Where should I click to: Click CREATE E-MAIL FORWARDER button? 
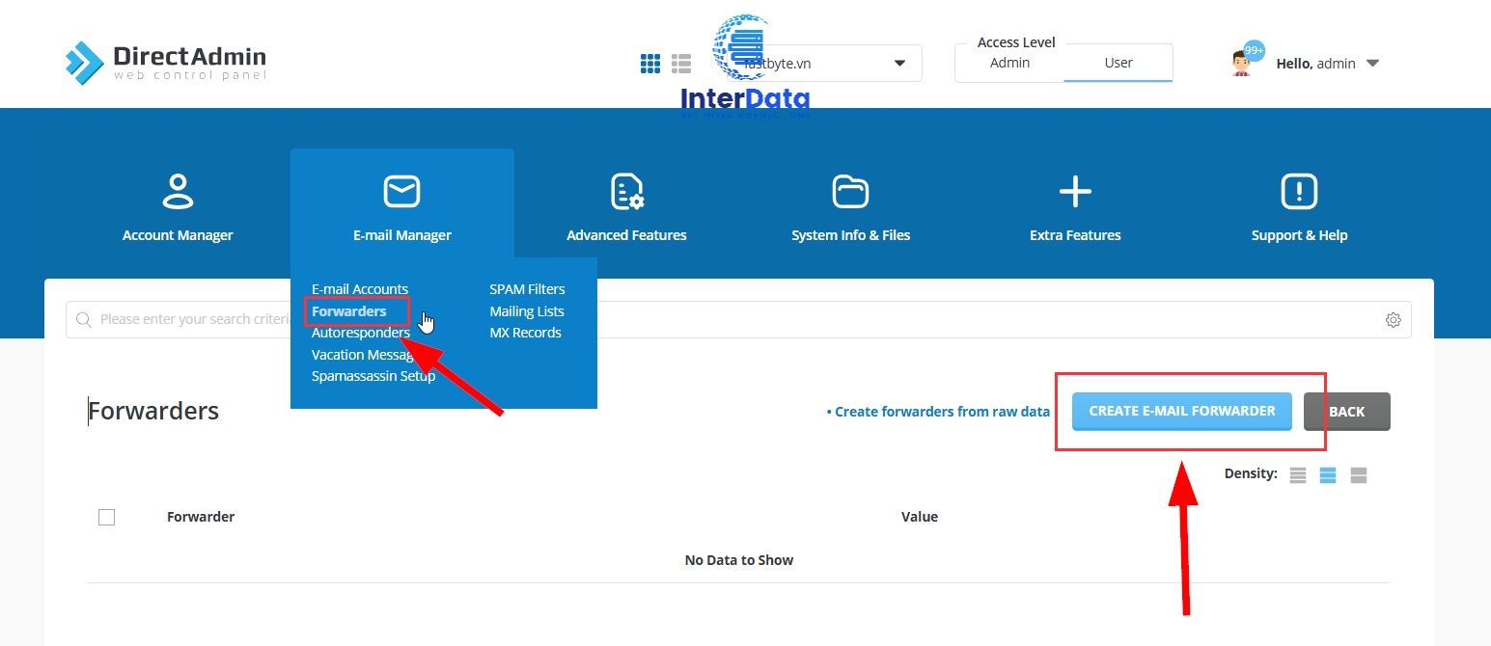[x=1182, y=411]
